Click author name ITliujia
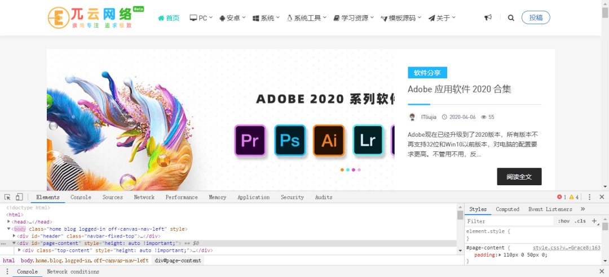 pos(429,117)
